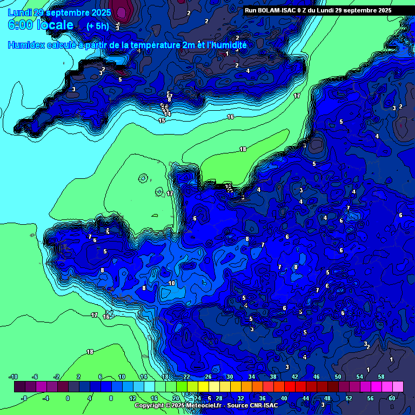Viewport: 415px width, 415px height.
Task: Pick the pink swatch at the legend's right end
Action: pyautogui.click(x=398, y=387)
